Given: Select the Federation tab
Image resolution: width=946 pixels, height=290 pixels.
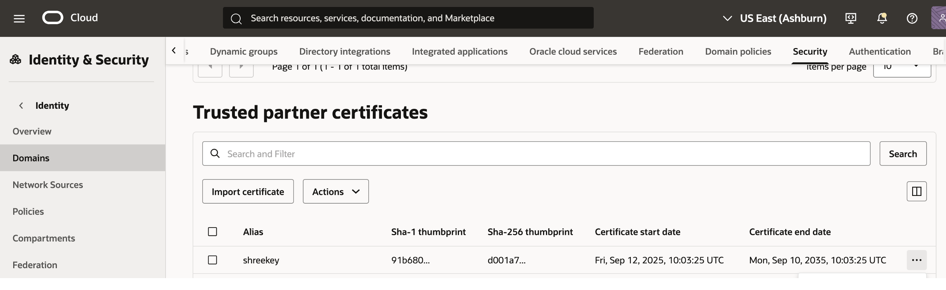Looking at the screenshot, I should point(661,51).
